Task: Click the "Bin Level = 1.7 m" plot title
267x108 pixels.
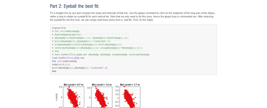Action: coord(130,84)
